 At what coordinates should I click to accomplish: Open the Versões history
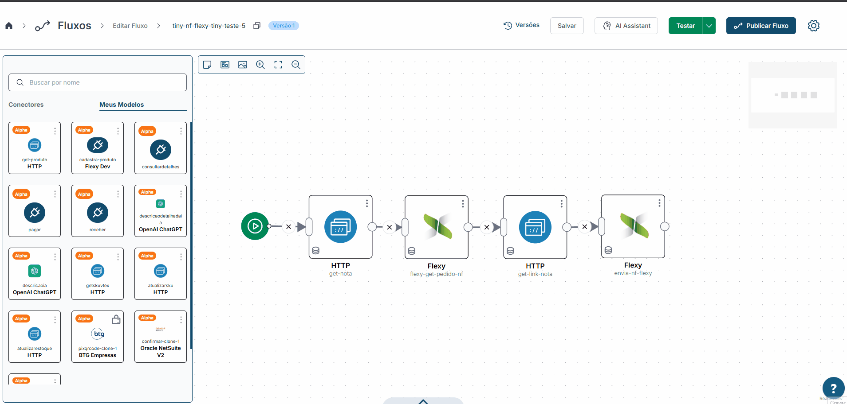pyautogui.click(x=522, y=25)
